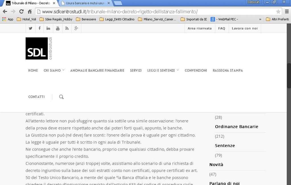Screen dimensions: 291x185
Task: Click the address bar URL field
Action: [x=159, y=12]
